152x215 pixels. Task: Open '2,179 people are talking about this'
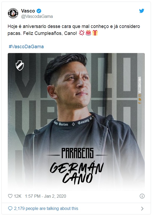[46, 208]
